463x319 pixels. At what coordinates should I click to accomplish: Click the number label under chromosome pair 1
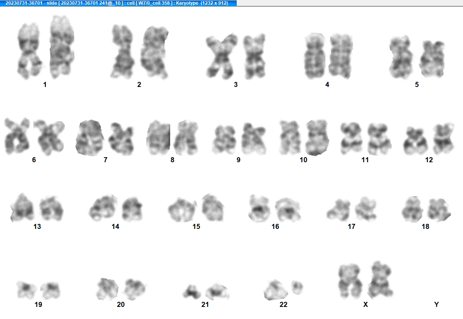(x=45, y=85)
